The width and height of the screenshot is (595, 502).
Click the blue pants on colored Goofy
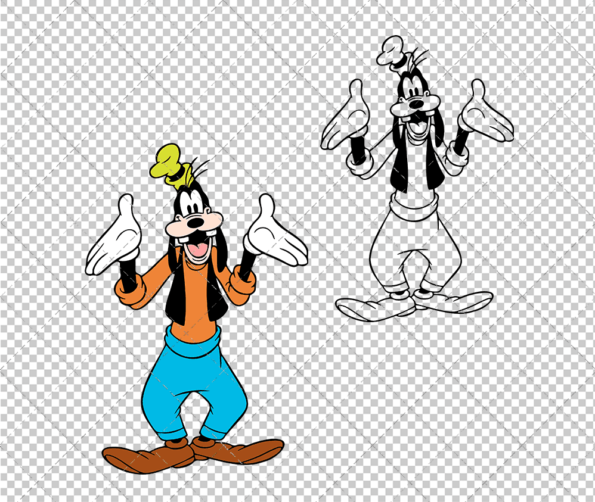pyautogui.click(x=194, y=383)
